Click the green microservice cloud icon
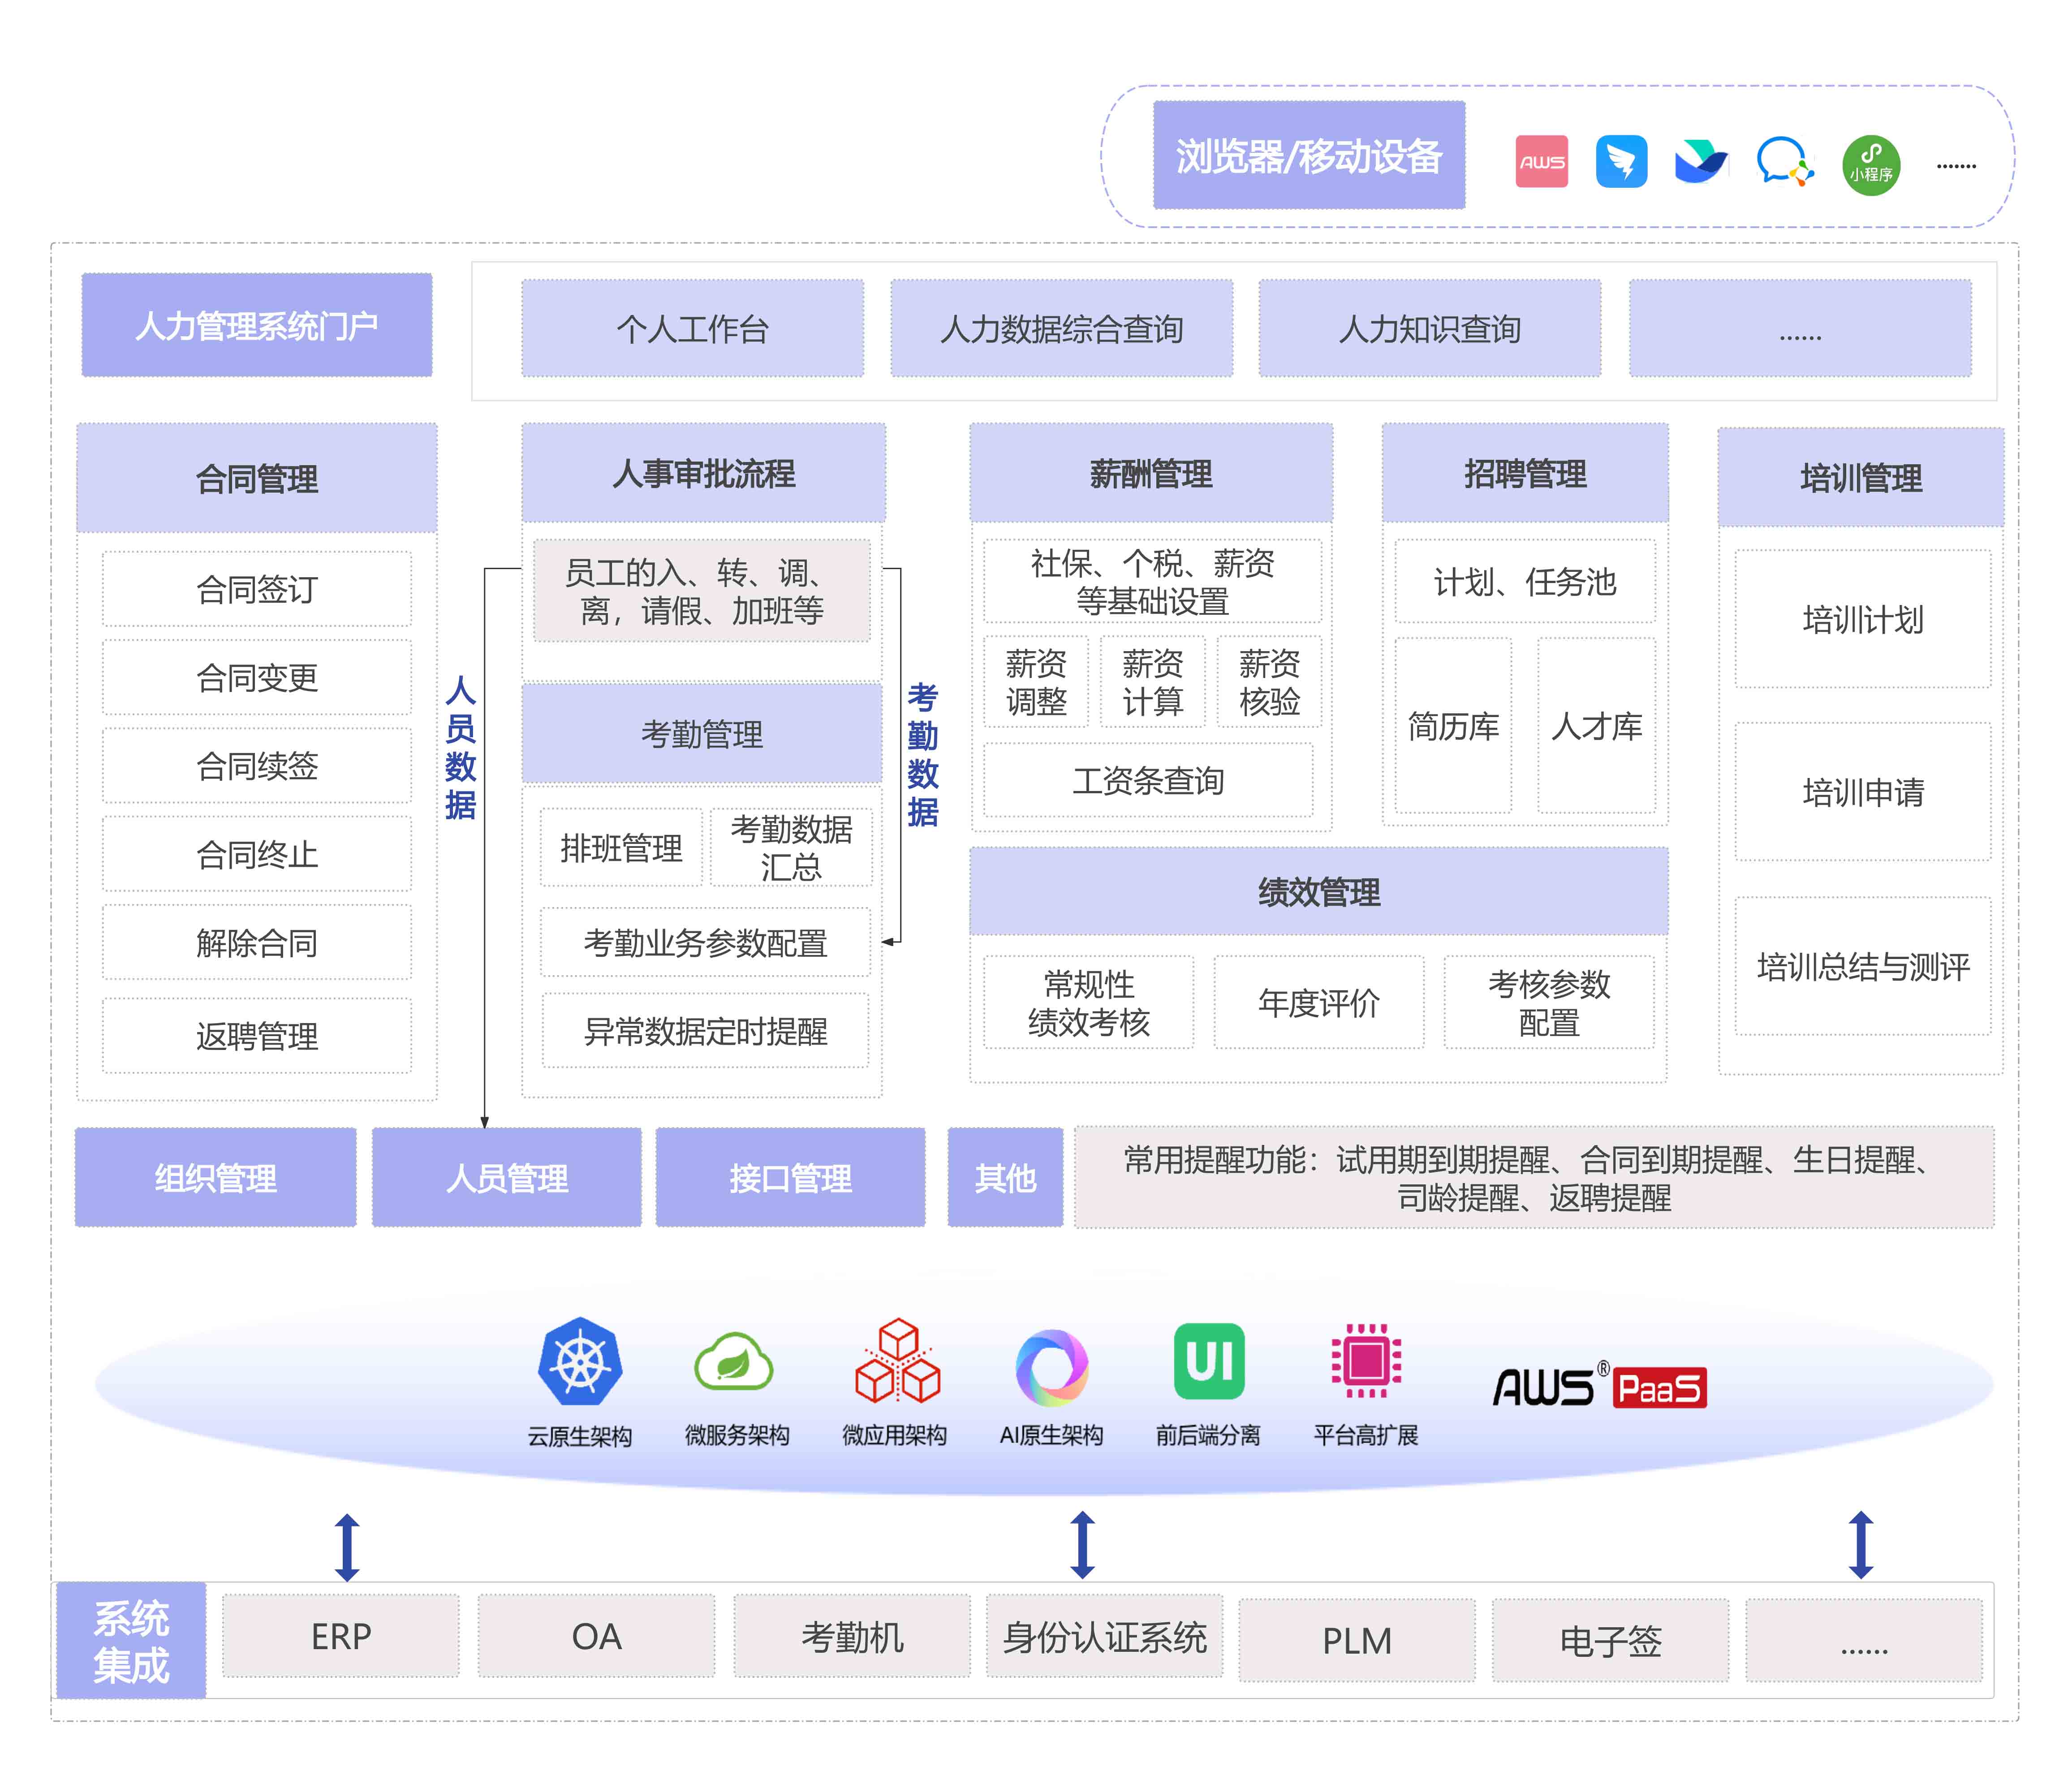The width and height of the screenshot is (2072, 1780). pyautogui.click(x=734, y=1363)
